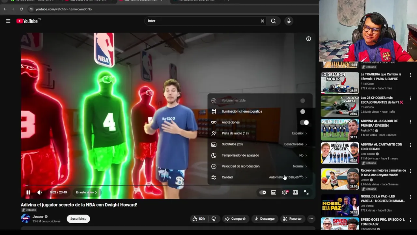Open ADIVINA AL JUGADOR PRIMERA DIVISIÓN title

(x=379, y=123)
